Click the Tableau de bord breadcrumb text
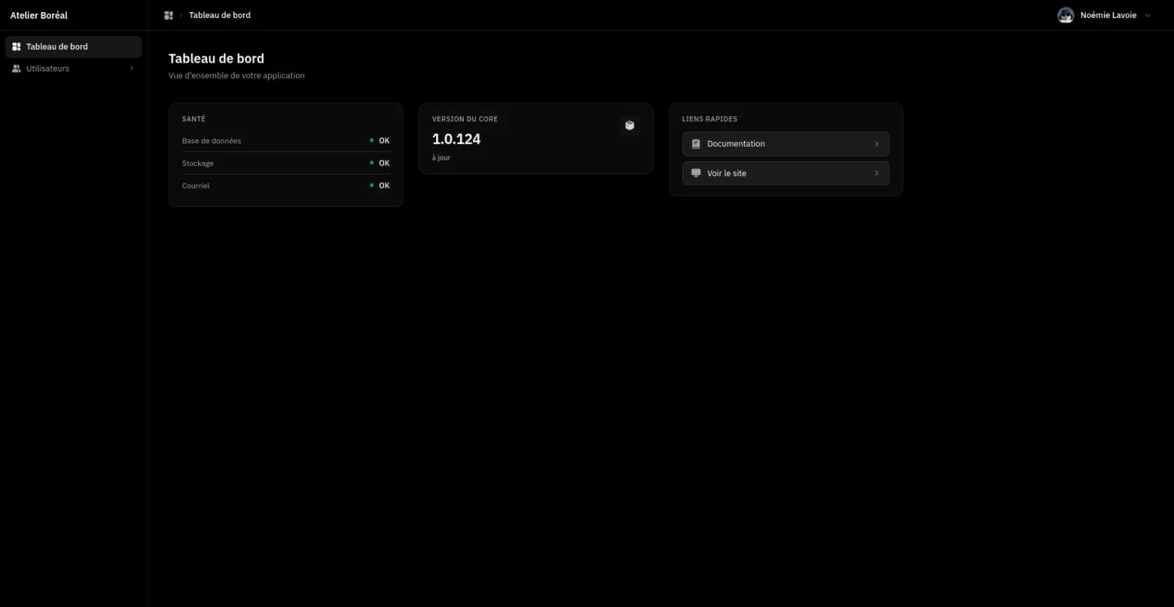This screenshot has height=607, width=1174. 219,15
